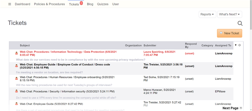
Task: Click the vertical page scrollbar
Action: (251, 55)
